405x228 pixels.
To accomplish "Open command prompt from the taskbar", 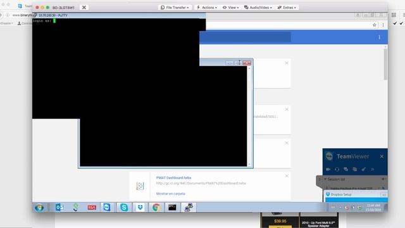I will (x=172, y=207).
